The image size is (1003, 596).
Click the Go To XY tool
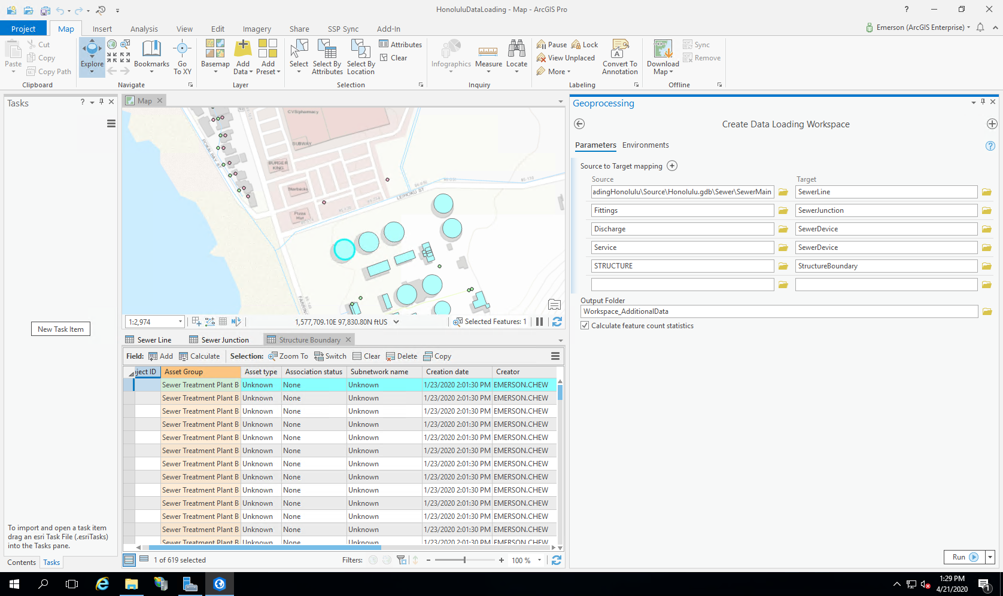[183, 57]
